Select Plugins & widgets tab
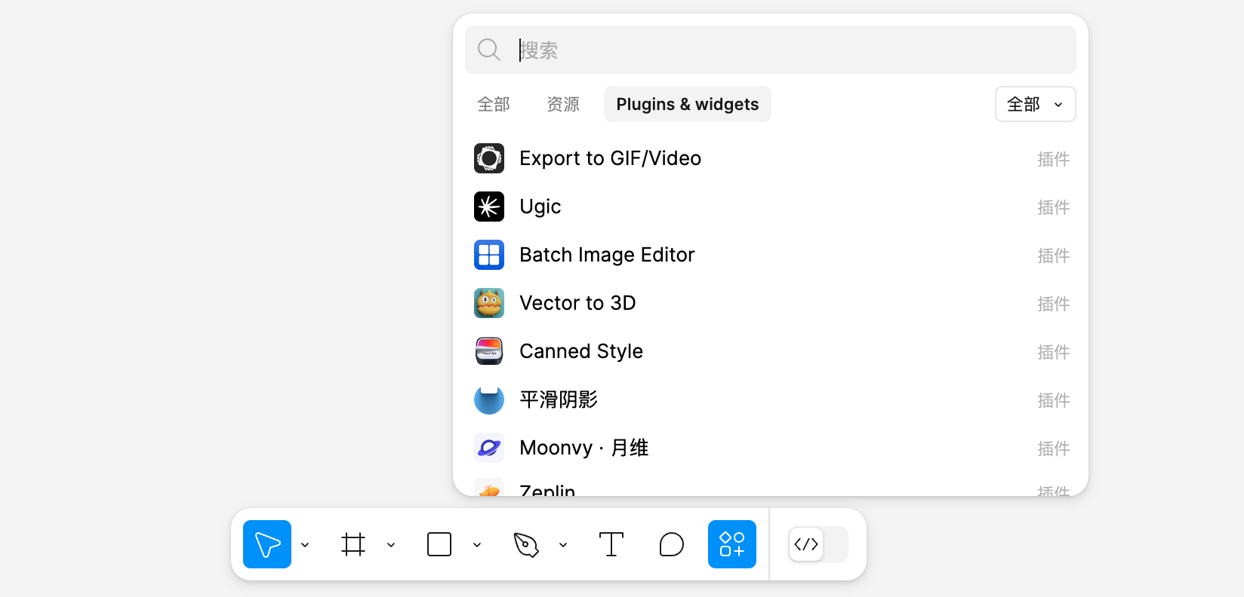Viewport: 1244px width, 597px height. point(688,104)
